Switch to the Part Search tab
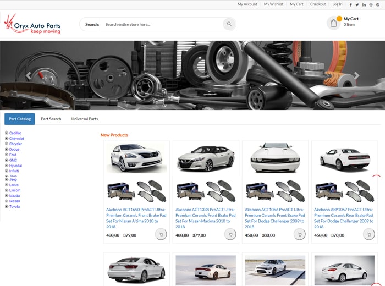Screen dimensions: 385x286 click(51, 119)
